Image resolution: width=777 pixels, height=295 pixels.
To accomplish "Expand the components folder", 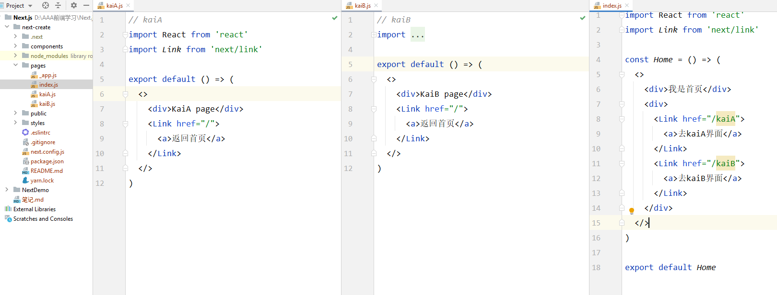I will (15, 46).
